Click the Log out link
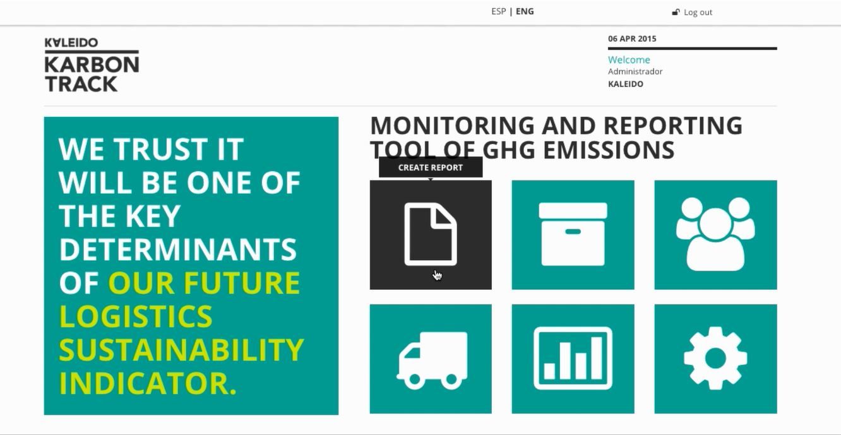This screenshot has height=435, width=841. click(x=698, y=12)
